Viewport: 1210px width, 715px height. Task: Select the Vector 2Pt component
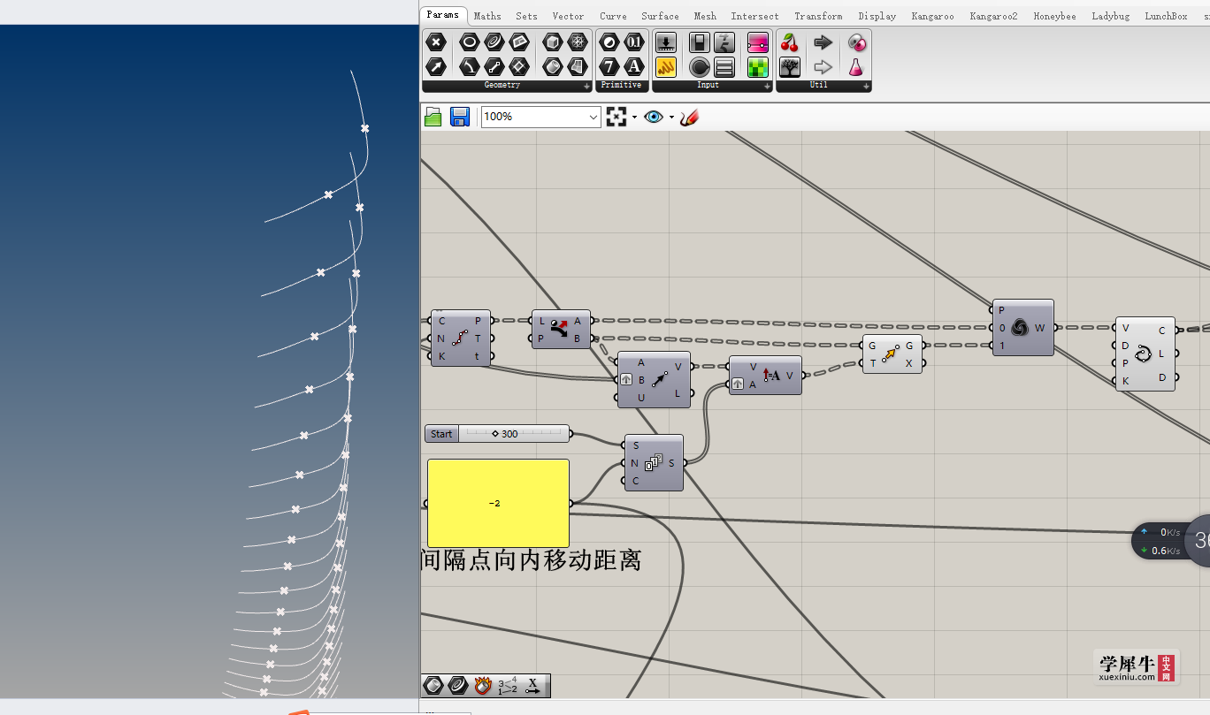(x=655, y=379)
